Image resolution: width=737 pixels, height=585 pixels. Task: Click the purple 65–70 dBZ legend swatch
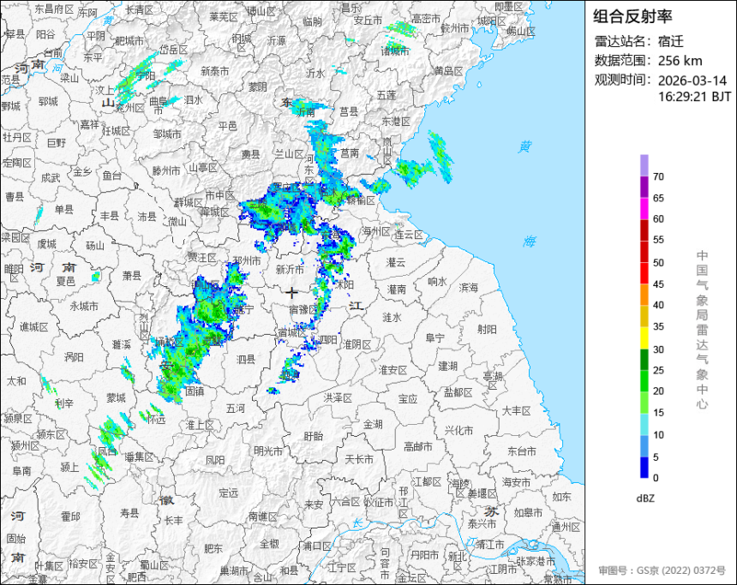(x=644, y=187)
